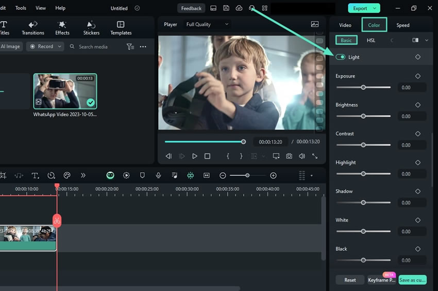
Task: Open the Keyframe Panel button
Action: [381, 280]
